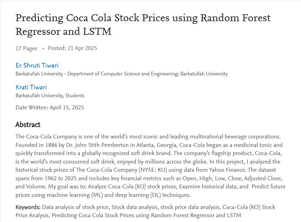
Task: Click the '17 Pages' page count label
Action: pyautogui.click(x=26, y=48)
